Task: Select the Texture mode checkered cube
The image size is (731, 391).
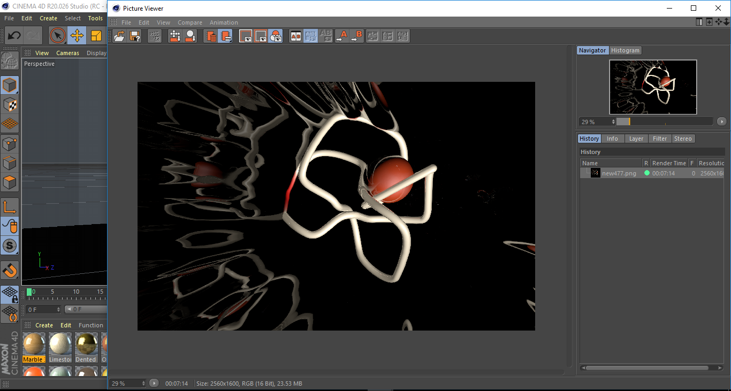Action: click(x=10, y=104)
